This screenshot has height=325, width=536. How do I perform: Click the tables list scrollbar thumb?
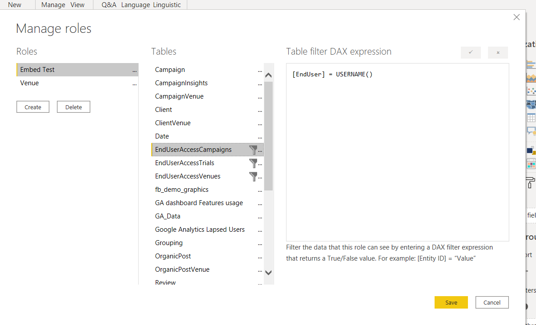pos(268,136)
